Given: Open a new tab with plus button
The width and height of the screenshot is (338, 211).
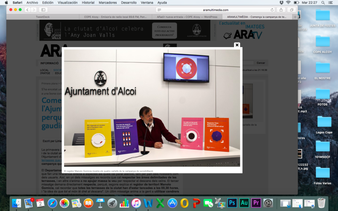Looking at the screenshot, I should point(295,17).
